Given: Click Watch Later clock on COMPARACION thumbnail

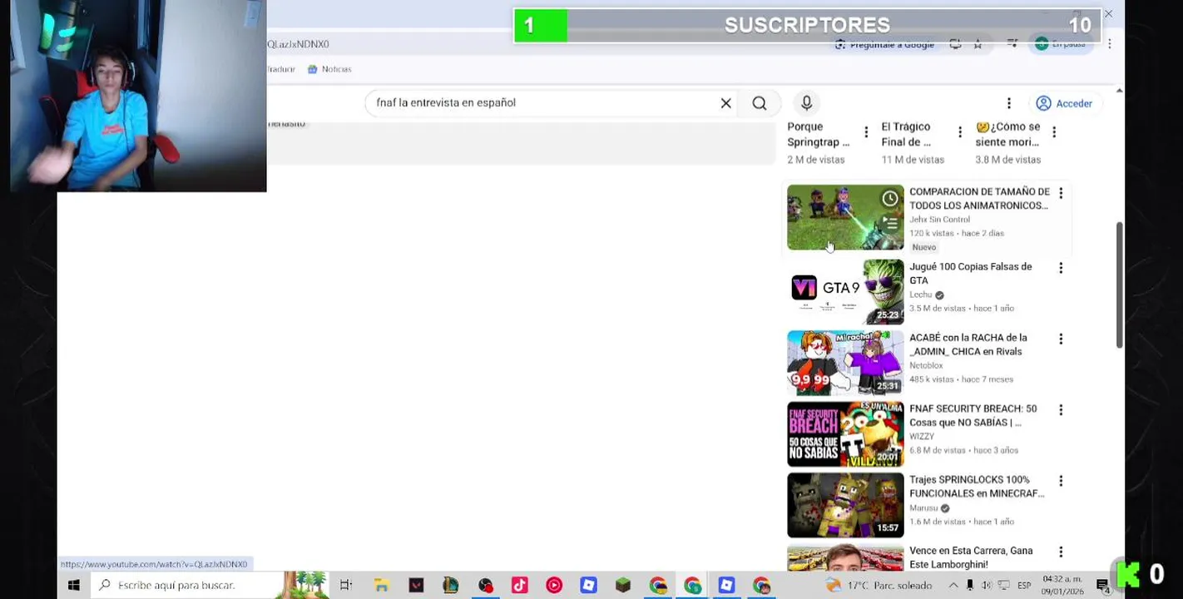Looking at the screenshot, I should [890, 198].
